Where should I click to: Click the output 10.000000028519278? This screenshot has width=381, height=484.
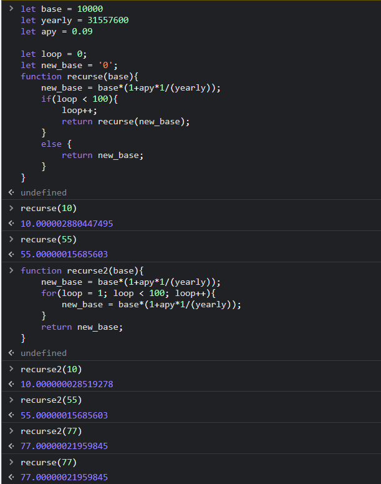coord(67,384)
